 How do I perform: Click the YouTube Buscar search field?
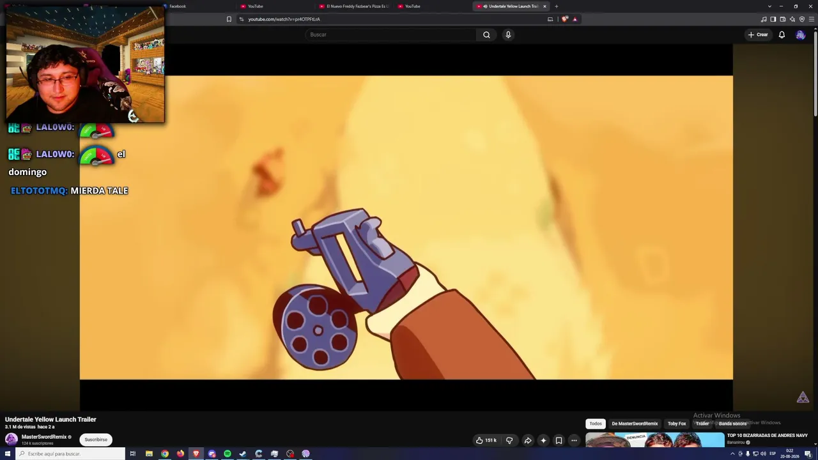[x=390, y=34]
